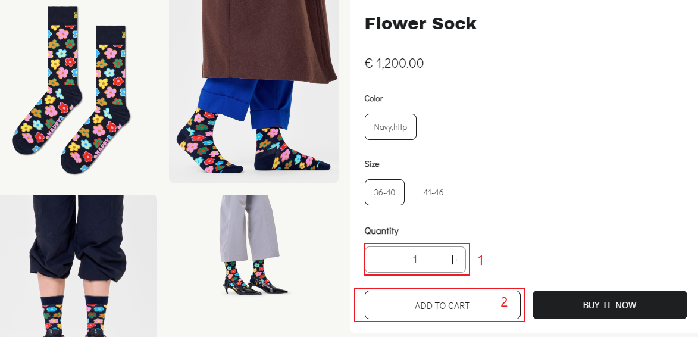Decrease quantity with the minus icon
The width and height of the screenshot is (698, 337).
pyautogui.click(x=379, y=260)
